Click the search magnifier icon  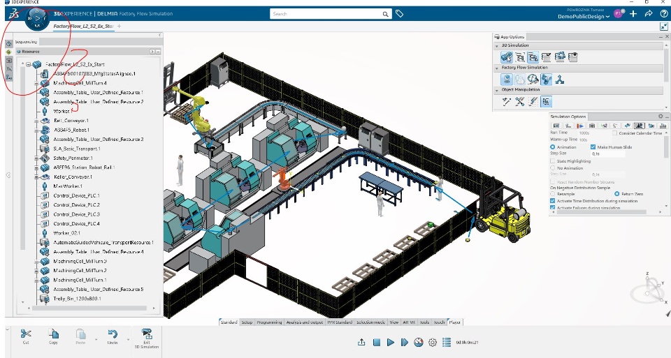(385, 14)
